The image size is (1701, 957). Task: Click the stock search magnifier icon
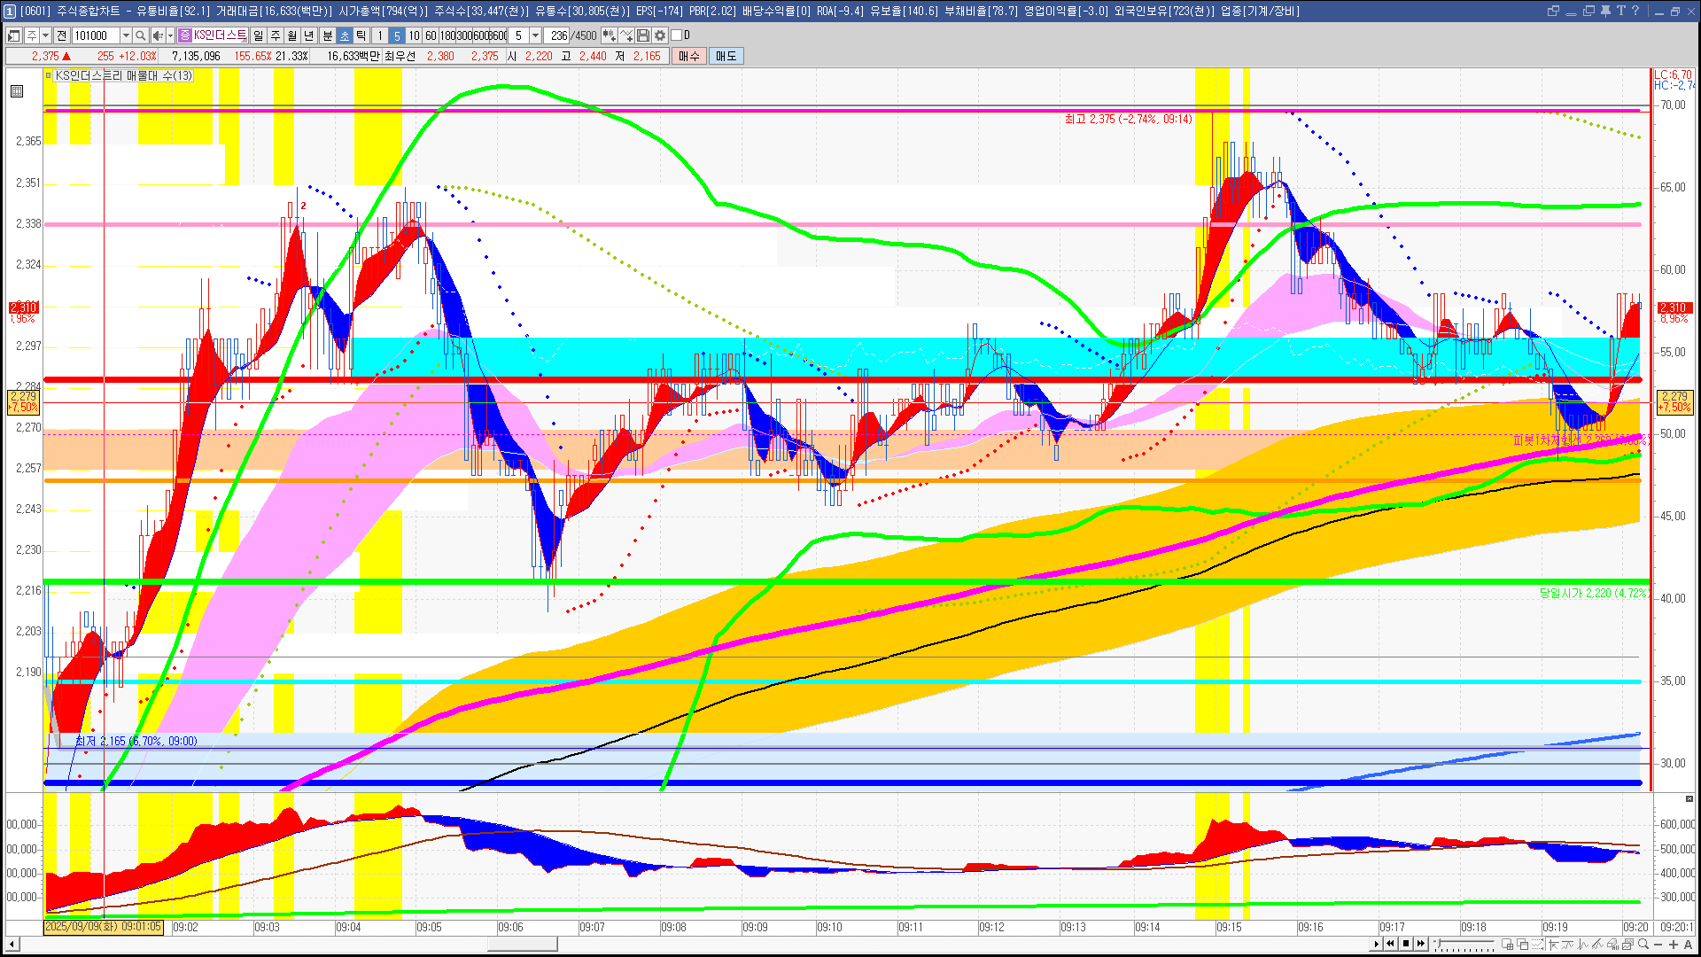click(140, 35)
